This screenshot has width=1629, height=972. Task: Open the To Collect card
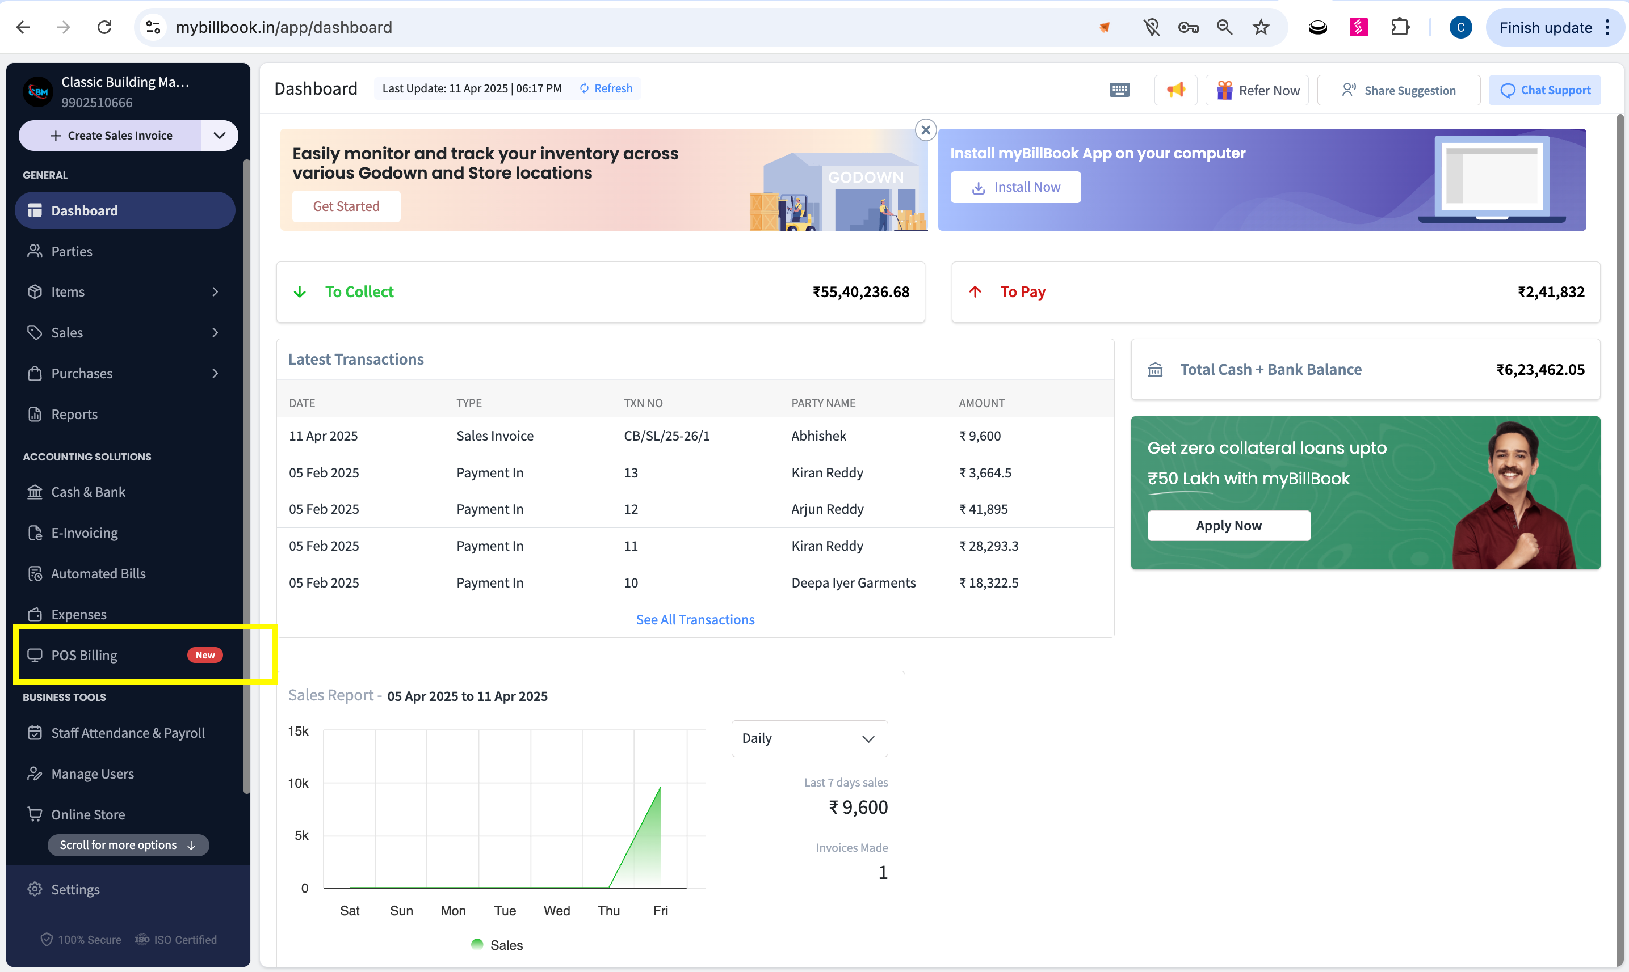(601, 292)
